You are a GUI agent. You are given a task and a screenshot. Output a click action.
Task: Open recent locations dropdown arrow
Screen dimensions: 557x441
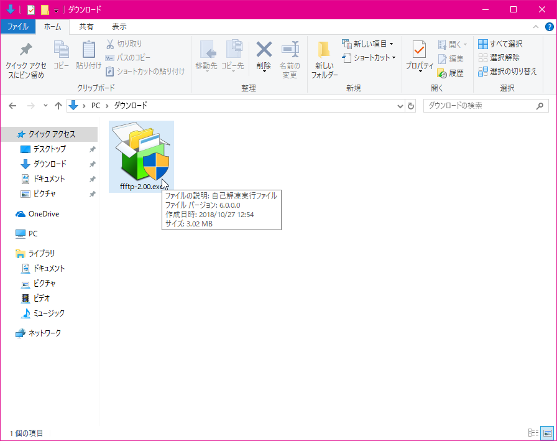pos(45,106)
